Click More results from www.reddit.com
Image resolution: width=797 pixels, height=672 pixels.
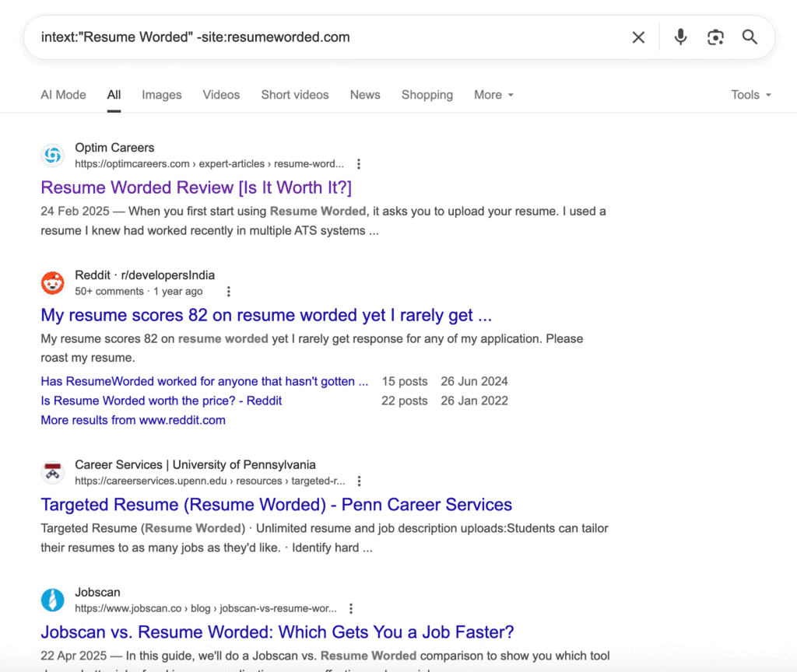(133, 420)
